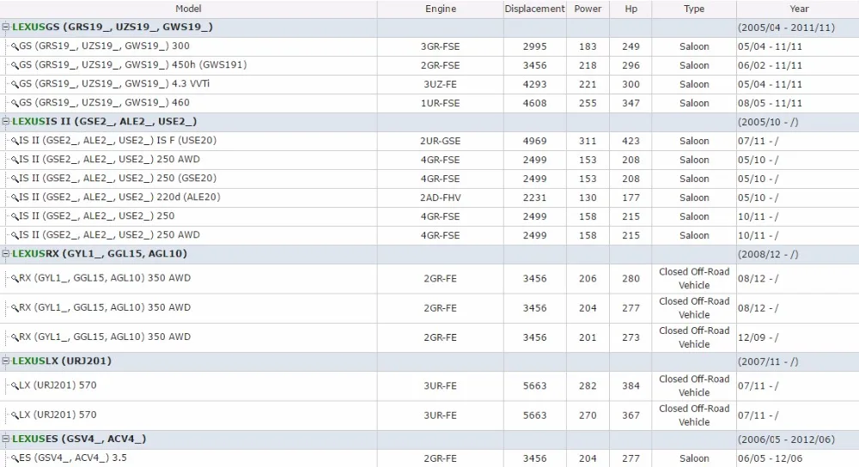The height and width of the screenshot is (467, 859).
Task: Click power value 311
Action: (x=588, y=142)
